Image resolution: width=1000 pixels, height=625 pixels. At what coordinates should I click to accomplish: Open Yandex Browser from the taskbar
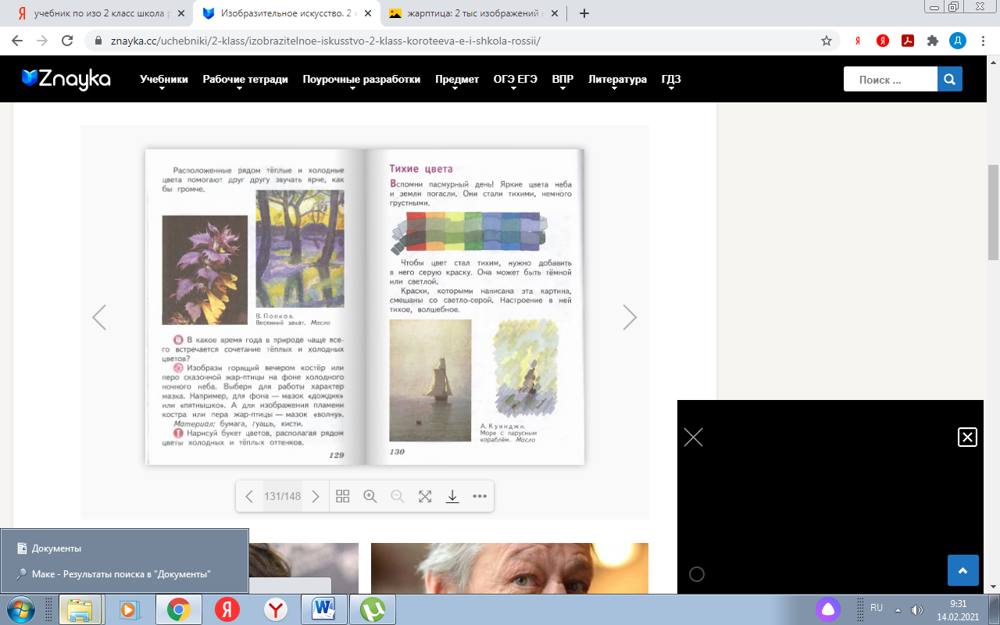pos(276,609)
